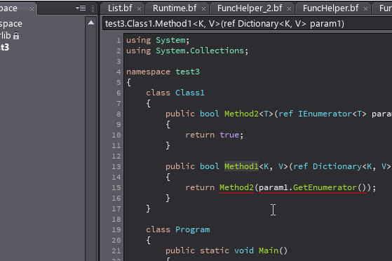
Task: Select the FuncHelper_2.bf tab
Action: (250, 8)
